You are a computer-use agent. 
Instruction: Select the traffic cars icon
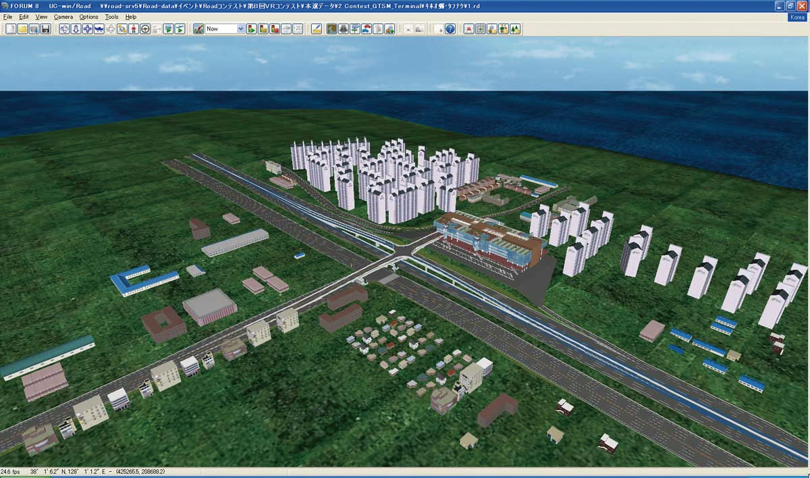point(366,29)
